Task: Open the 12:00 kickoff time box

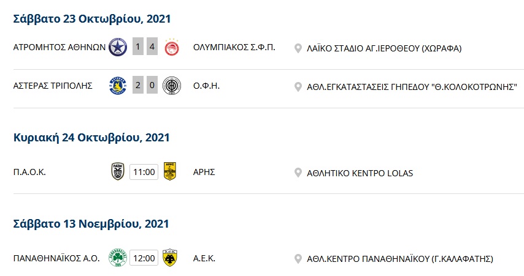Action: click(x=144, y=258)
